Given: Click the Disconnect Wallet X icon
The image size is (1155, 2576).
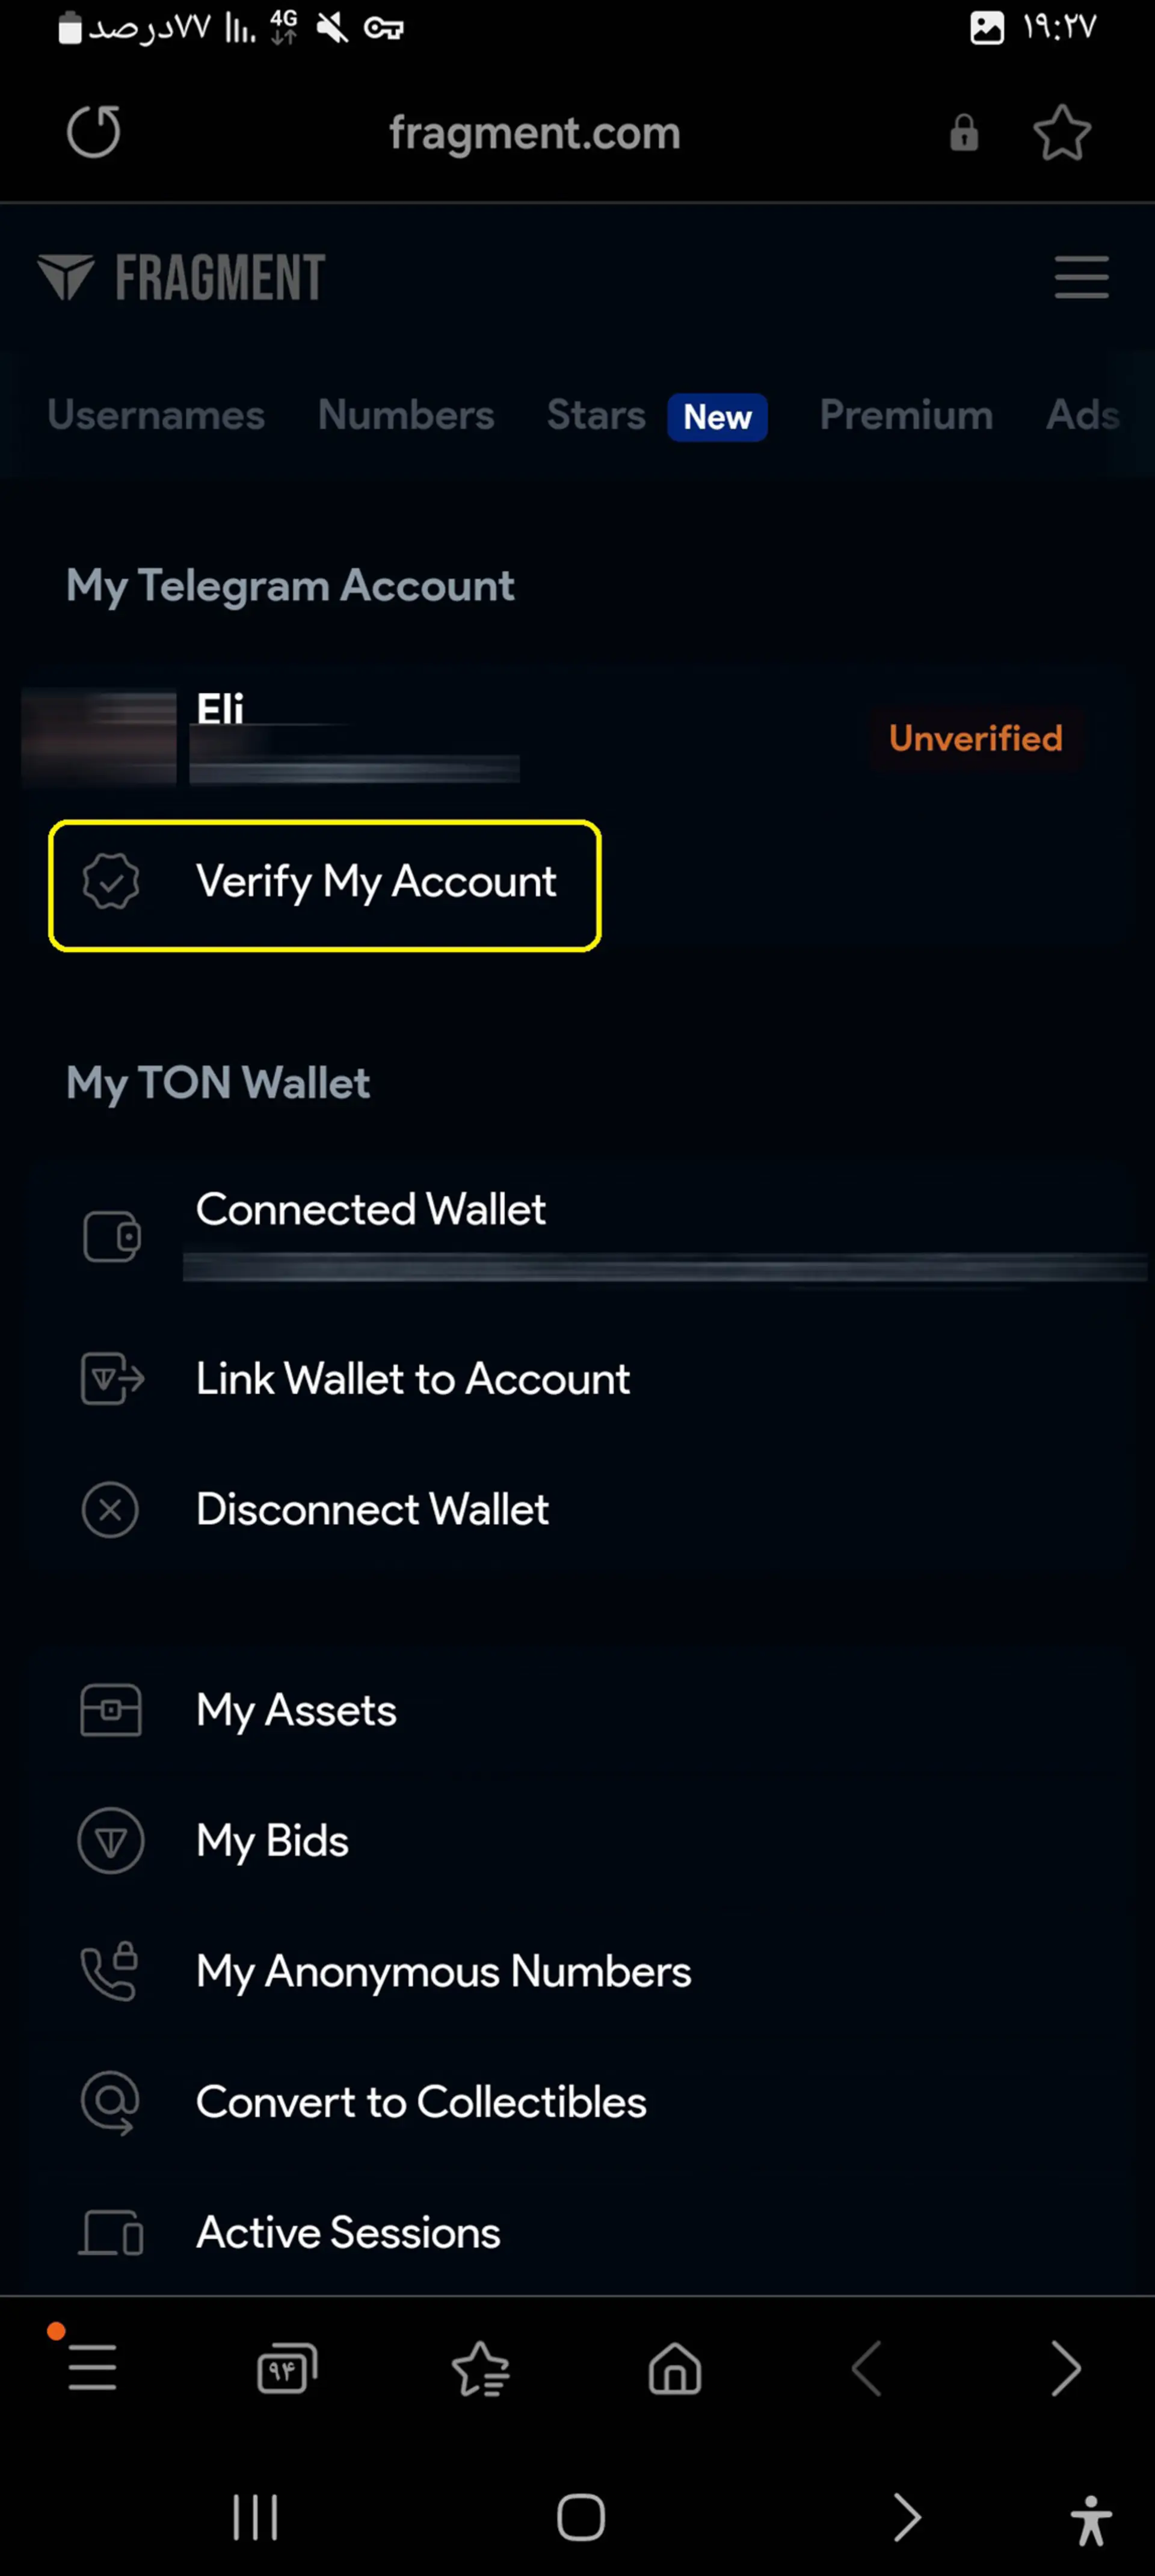Looking at the screenshot, I should [x=110, y=1509].
